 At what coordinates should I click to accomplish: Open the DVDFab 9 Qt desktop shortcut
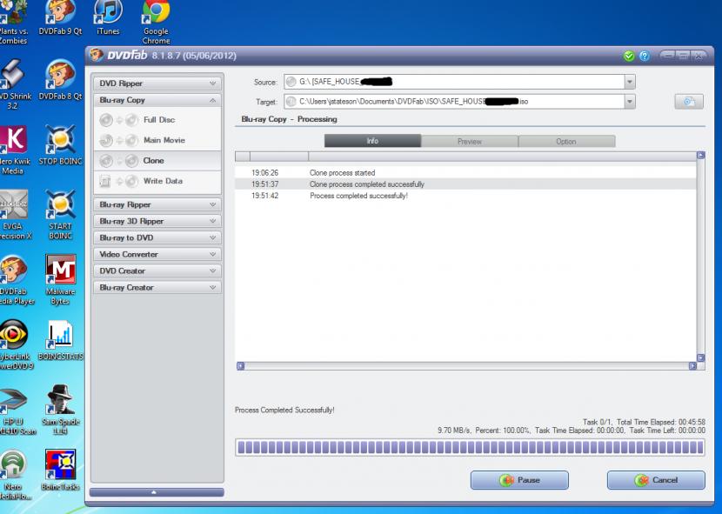pos(60,17)
